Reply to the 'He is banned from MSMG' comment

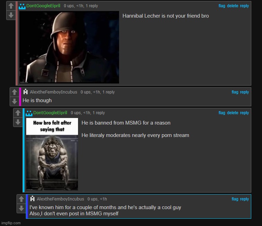(244, 113)
